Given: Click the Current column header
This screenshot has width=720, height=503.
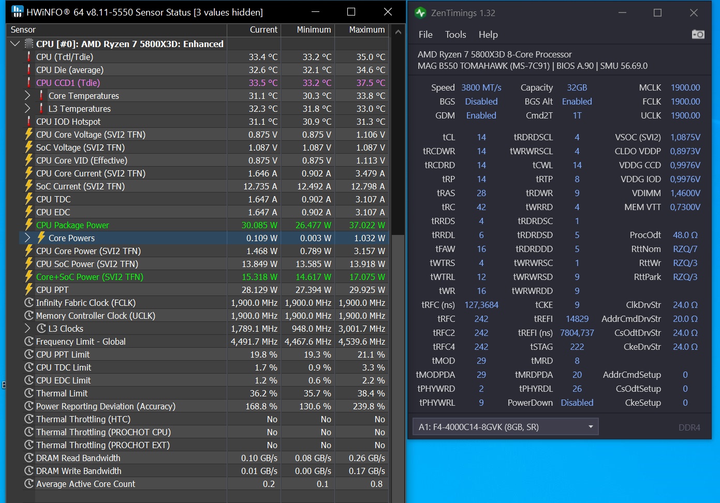Looking at the screenshot, I should (254, 30).
